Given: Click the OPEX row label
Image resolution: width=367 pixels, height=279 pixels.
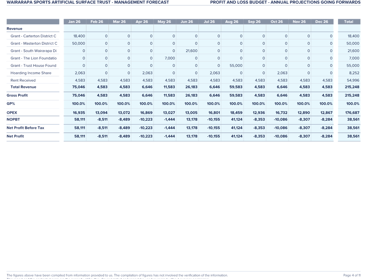Looking at the screenshot, I should point(12,112).
